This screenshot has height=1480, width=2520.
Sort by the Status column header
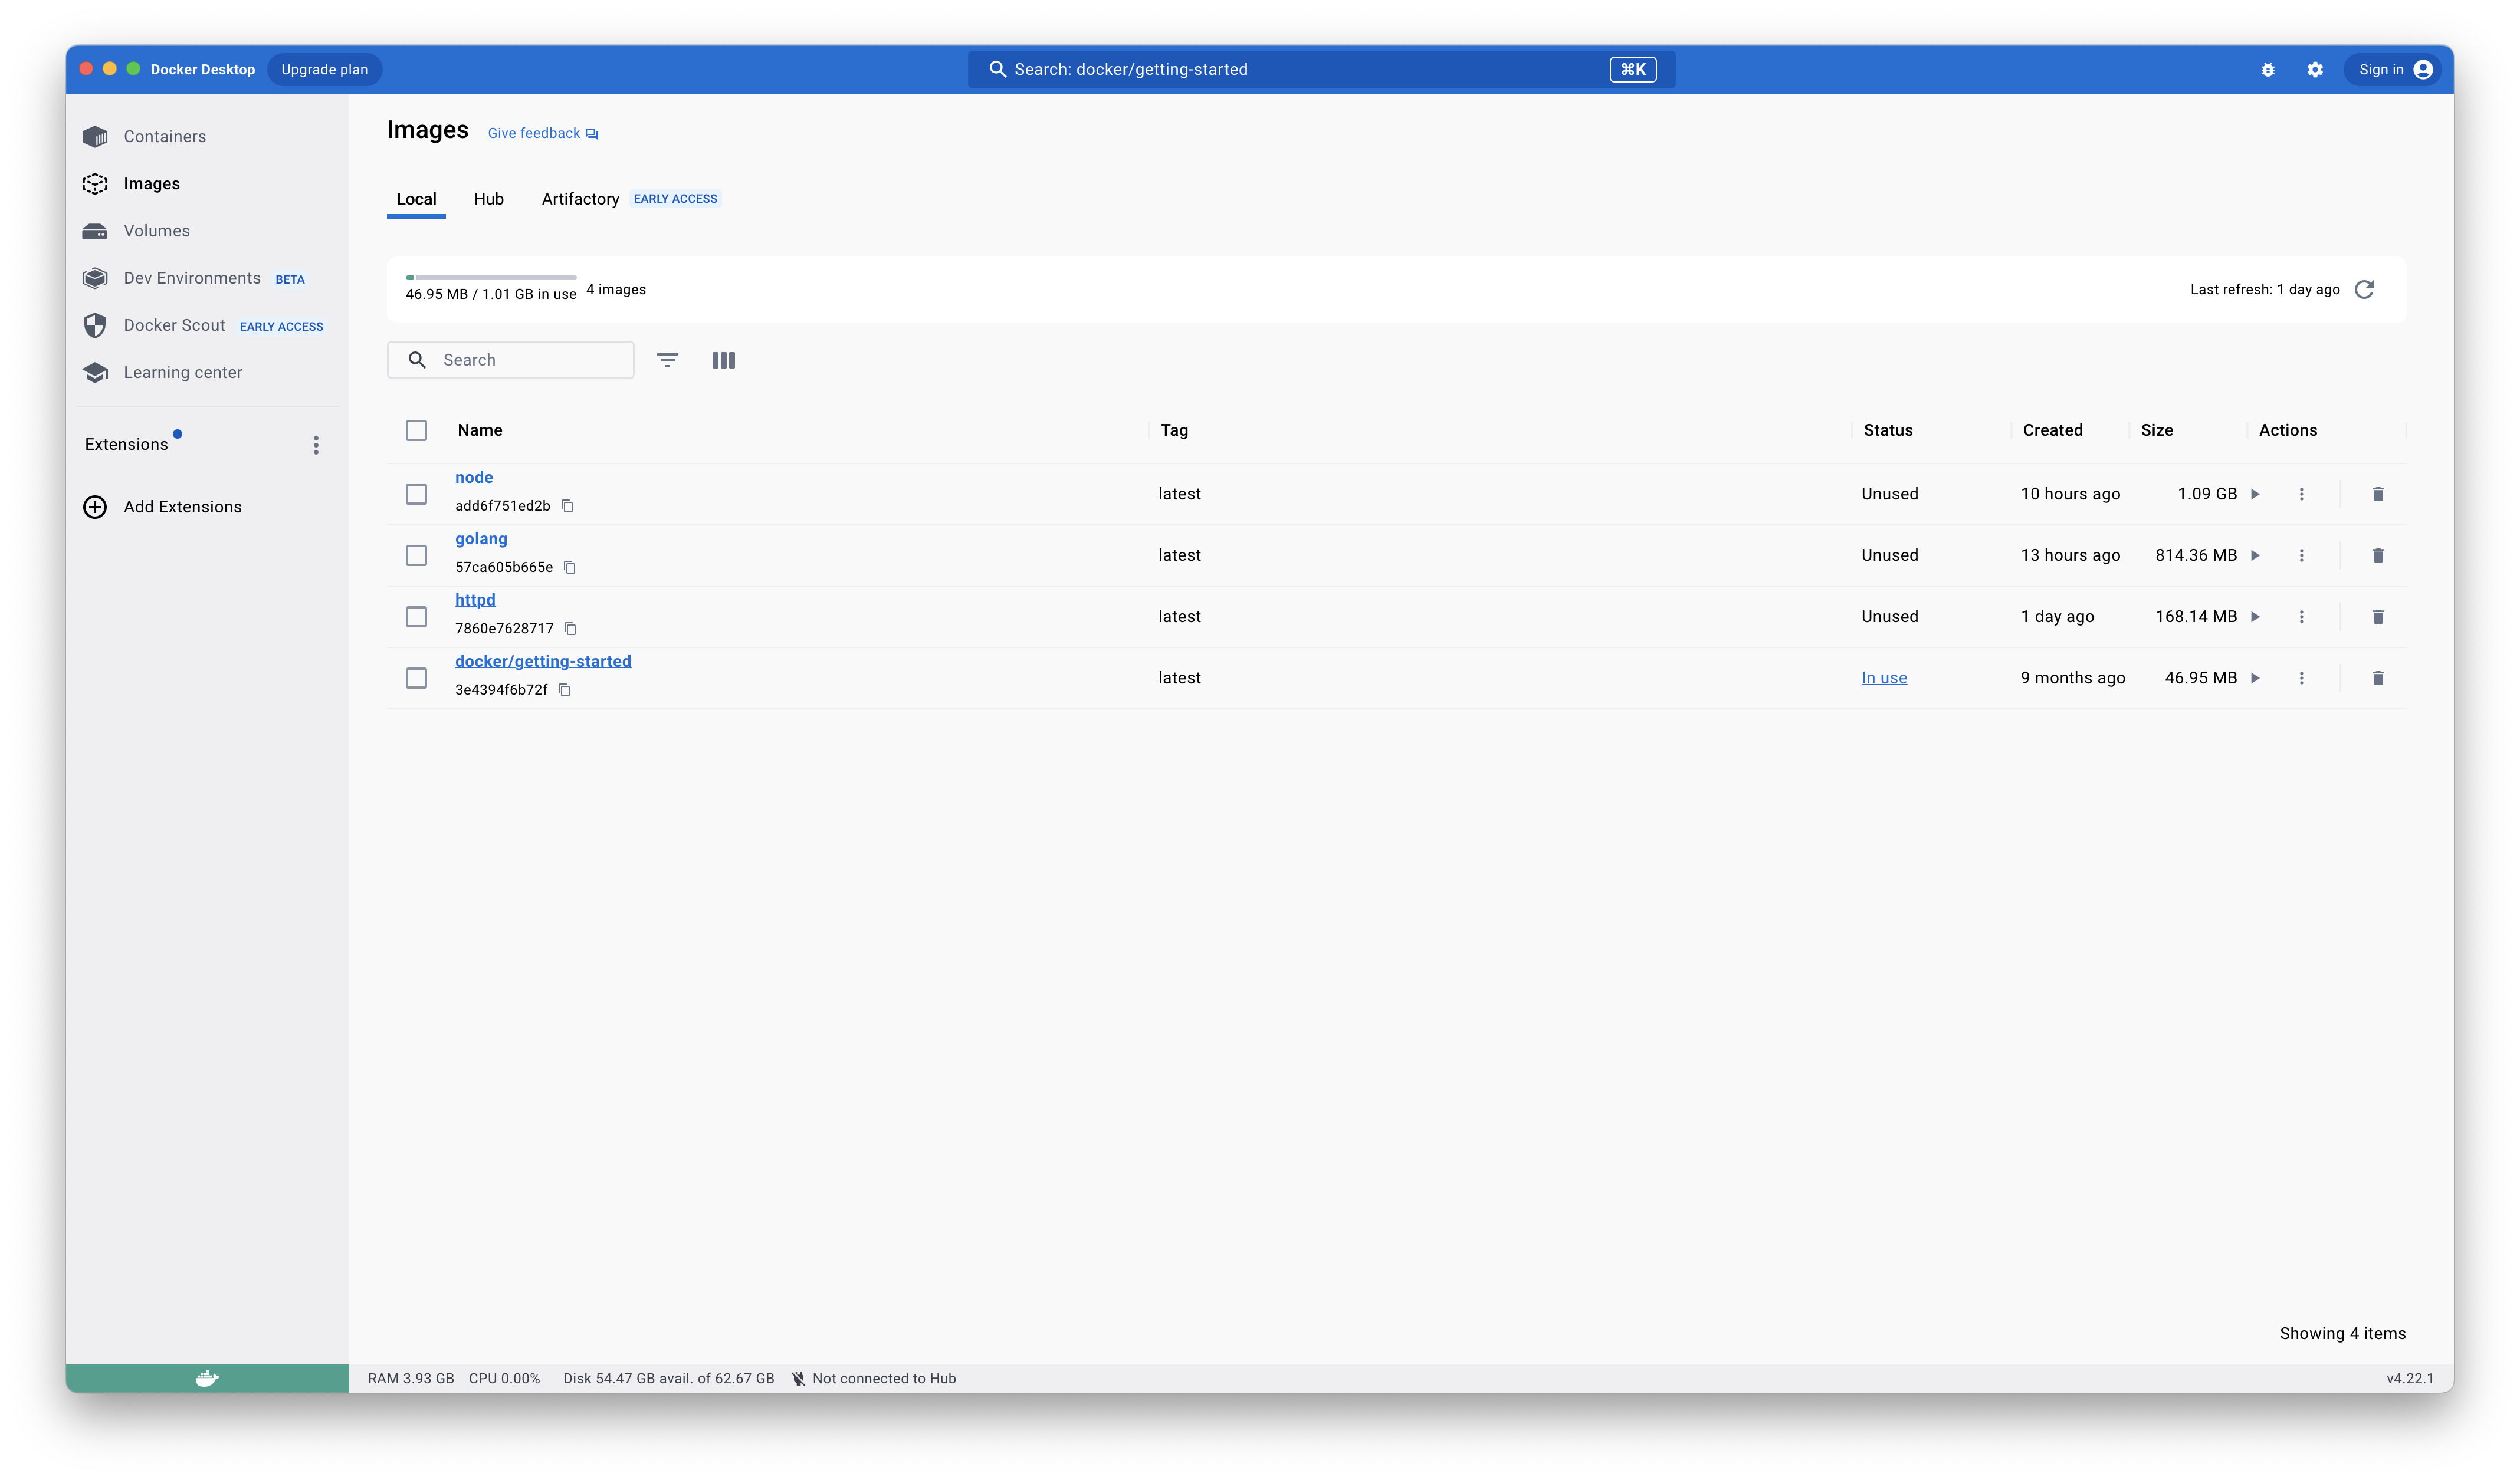click(1887, 430)
